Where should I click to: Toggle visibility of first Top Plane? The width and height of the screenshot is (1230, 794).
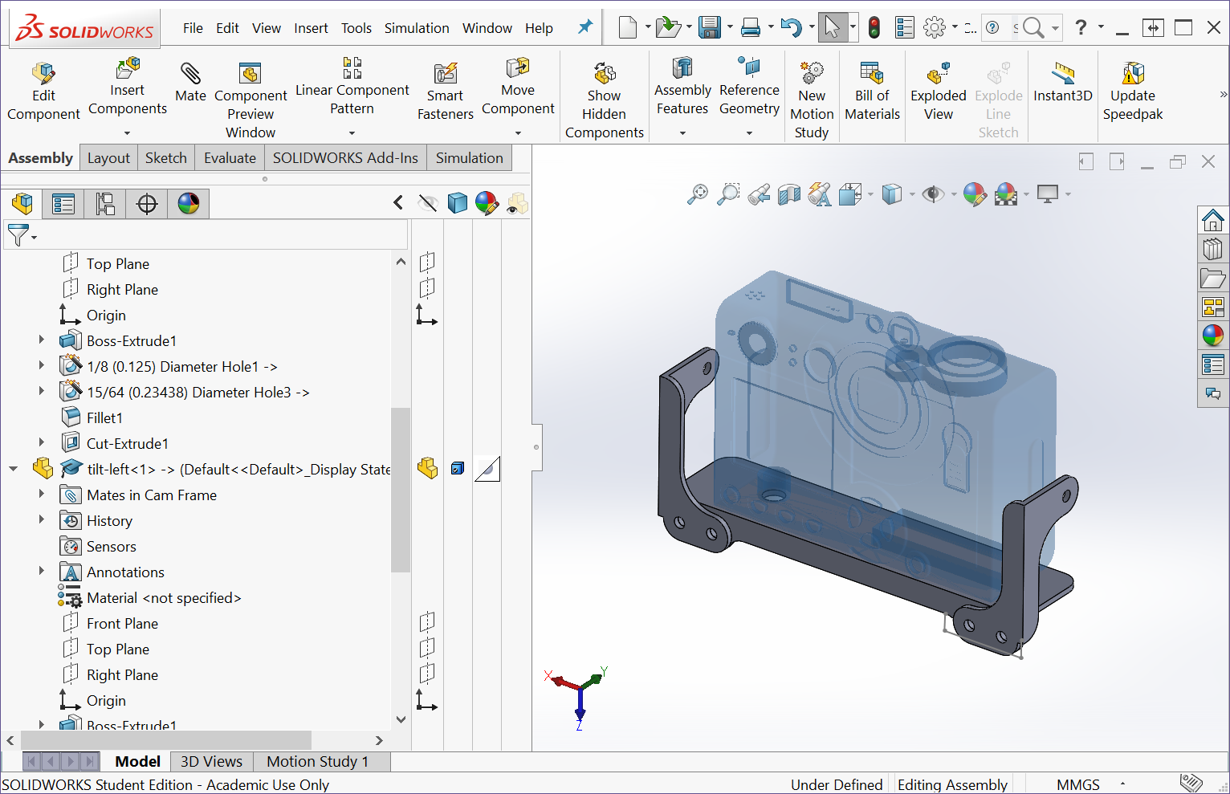point(427,262)
